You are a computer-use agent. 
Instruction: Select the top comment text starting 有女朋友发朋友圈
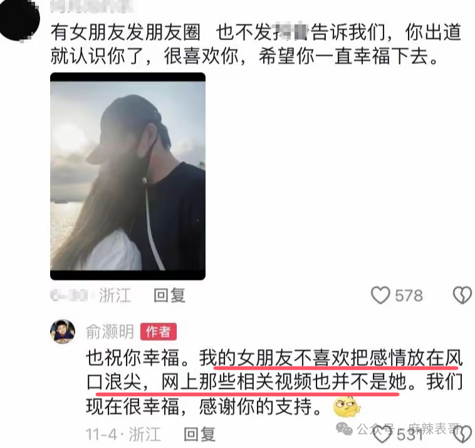[x=256, y=44]
